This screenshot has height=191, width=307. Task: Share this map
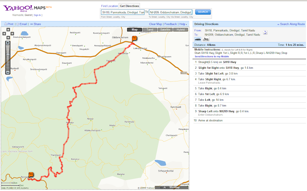[35, 24]
